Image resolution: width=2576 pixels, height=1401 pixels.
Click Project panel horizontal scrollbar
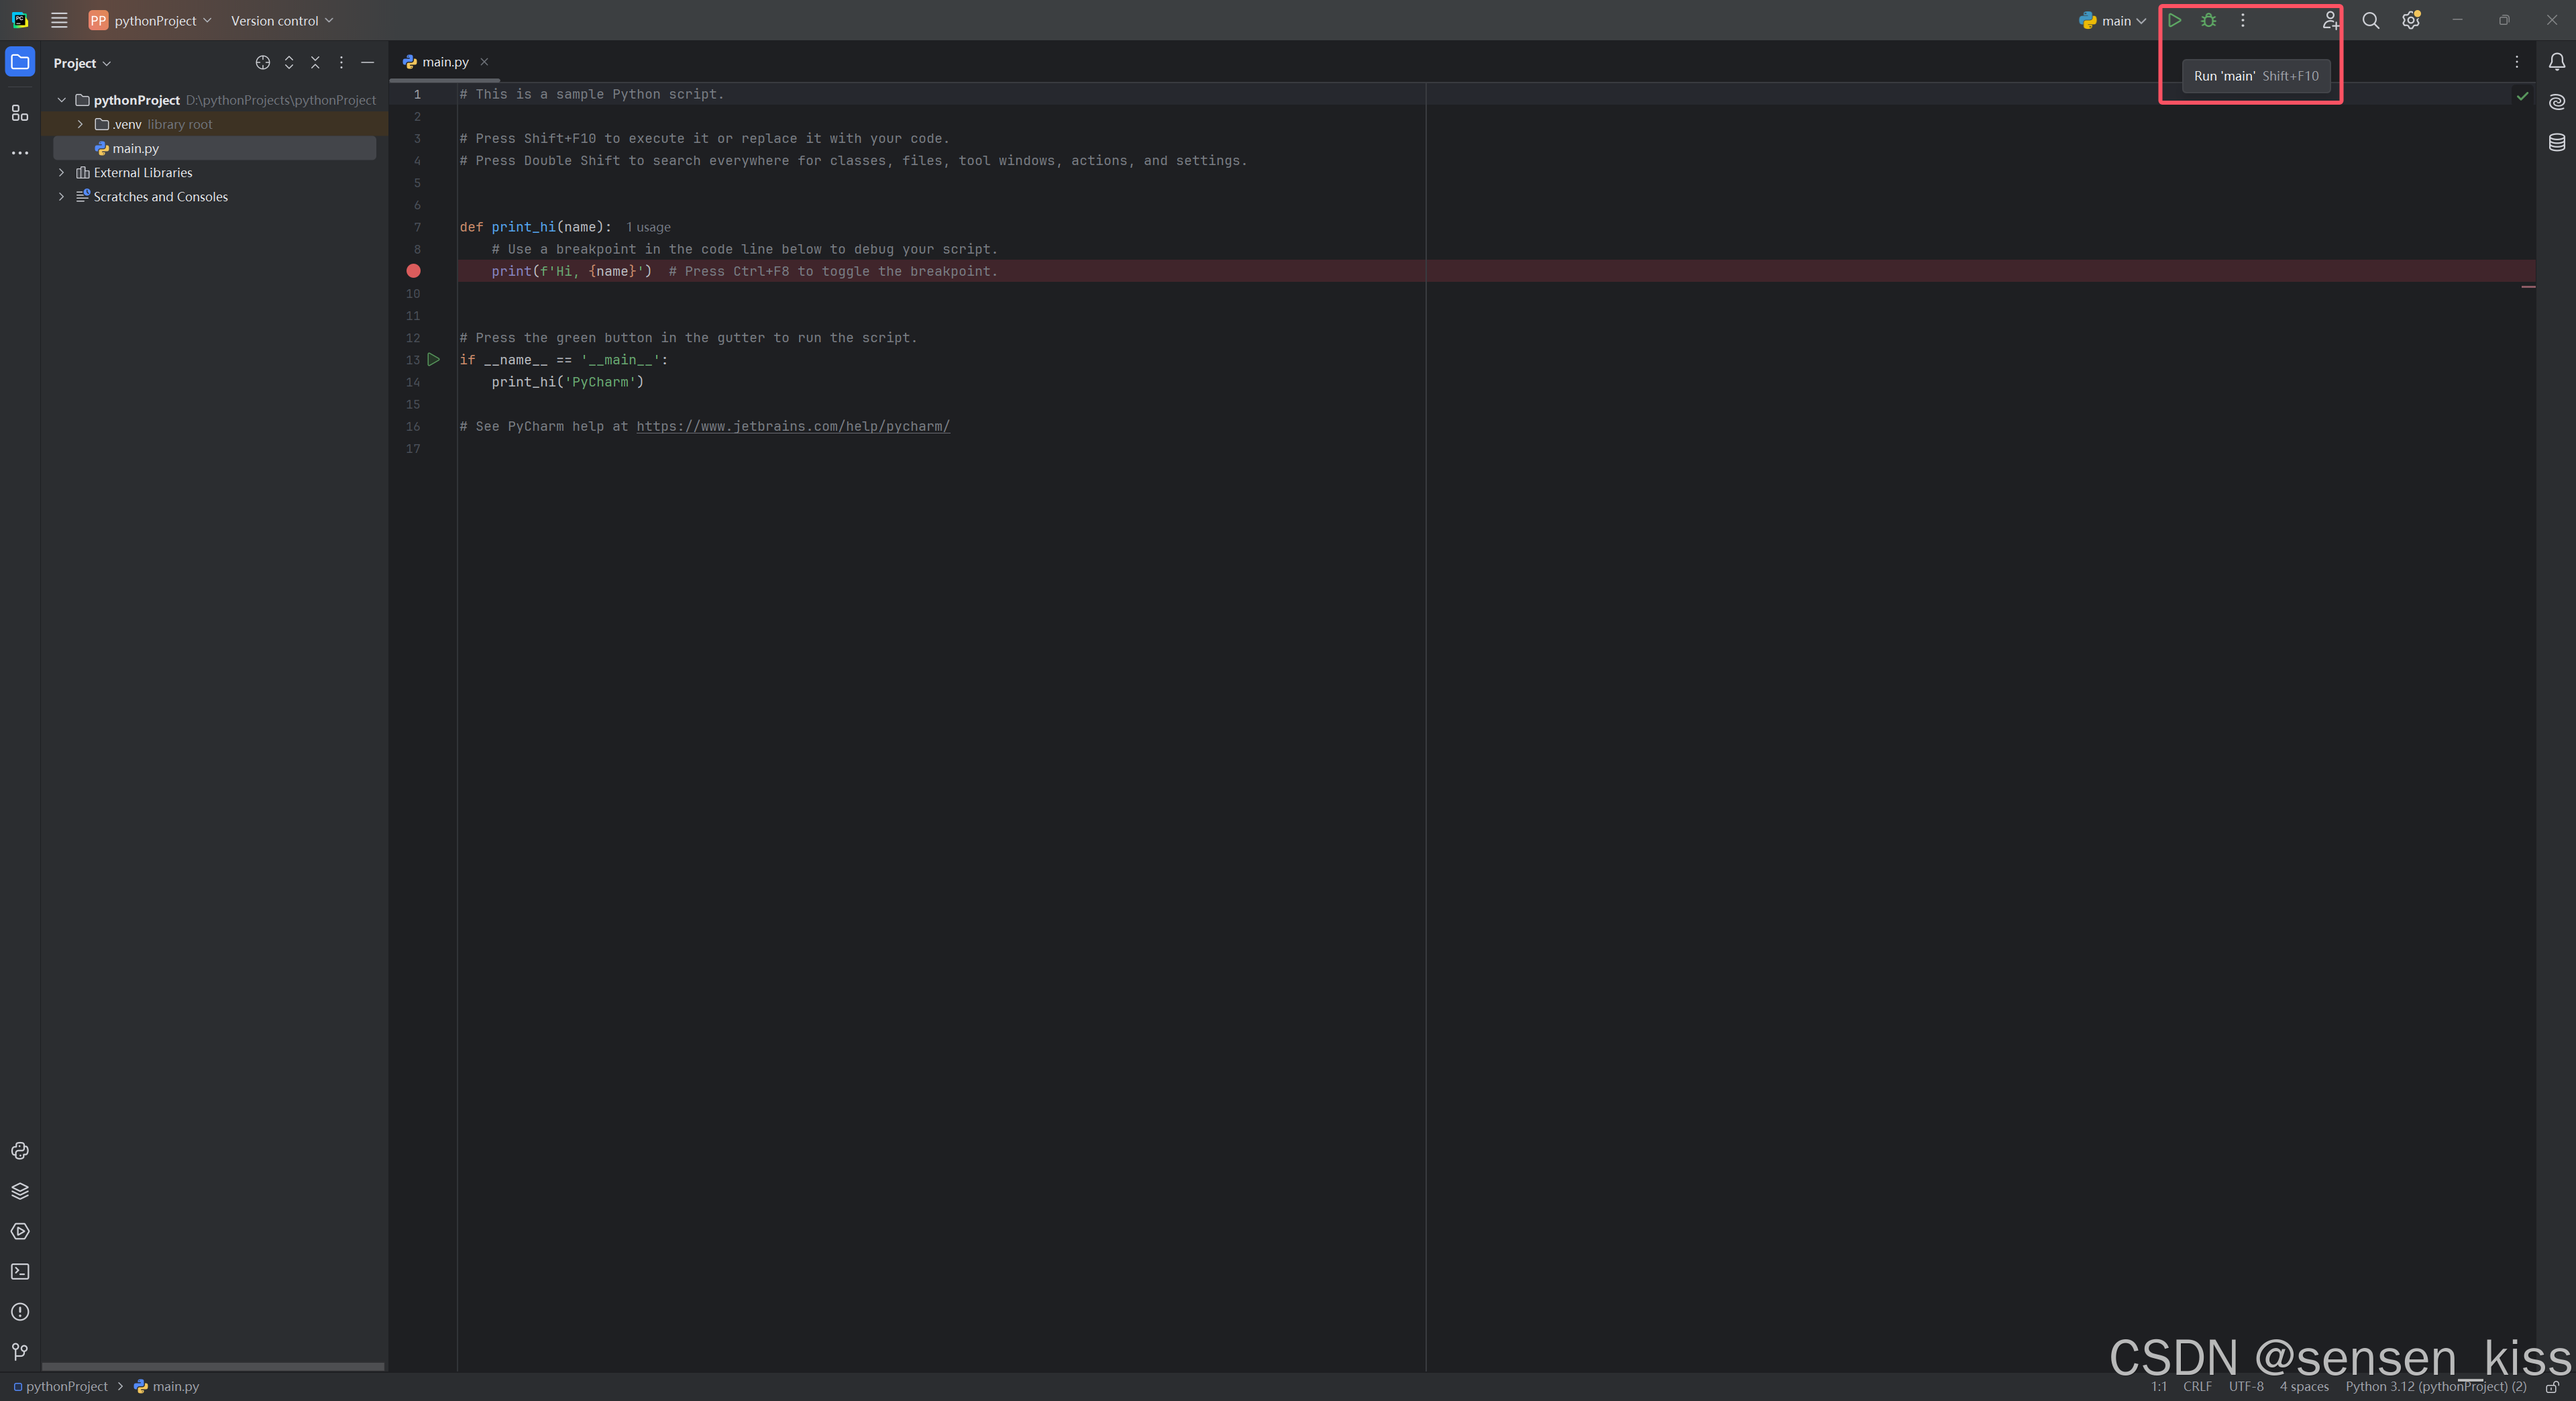[x=213, y=1366]
